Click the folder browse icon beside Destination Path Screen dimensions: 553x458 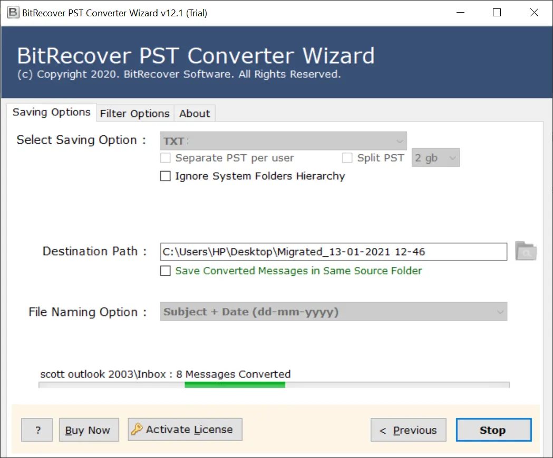525,252
